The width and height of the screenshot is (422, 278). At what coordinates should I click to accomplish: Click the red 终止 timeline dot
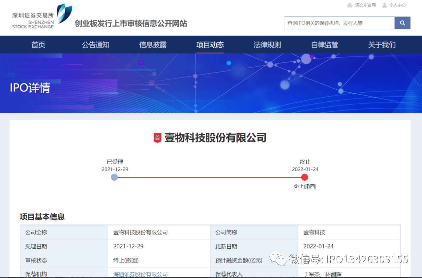305,177
